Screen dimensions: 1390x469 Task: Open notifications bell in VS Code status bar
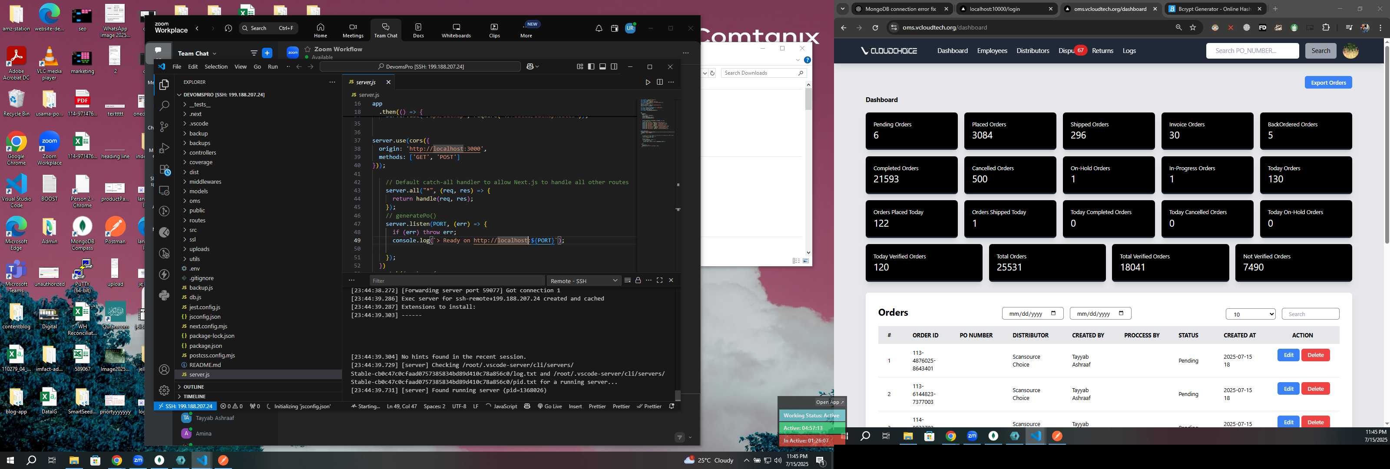click(x=672, y=406)
